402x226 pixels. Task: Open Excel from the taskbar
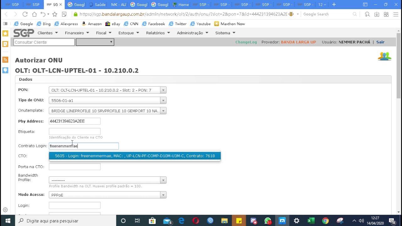click(x=311, y=221)
